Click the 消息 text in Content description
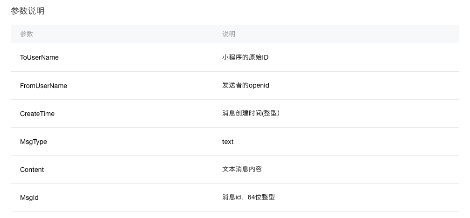 (242, 169)
